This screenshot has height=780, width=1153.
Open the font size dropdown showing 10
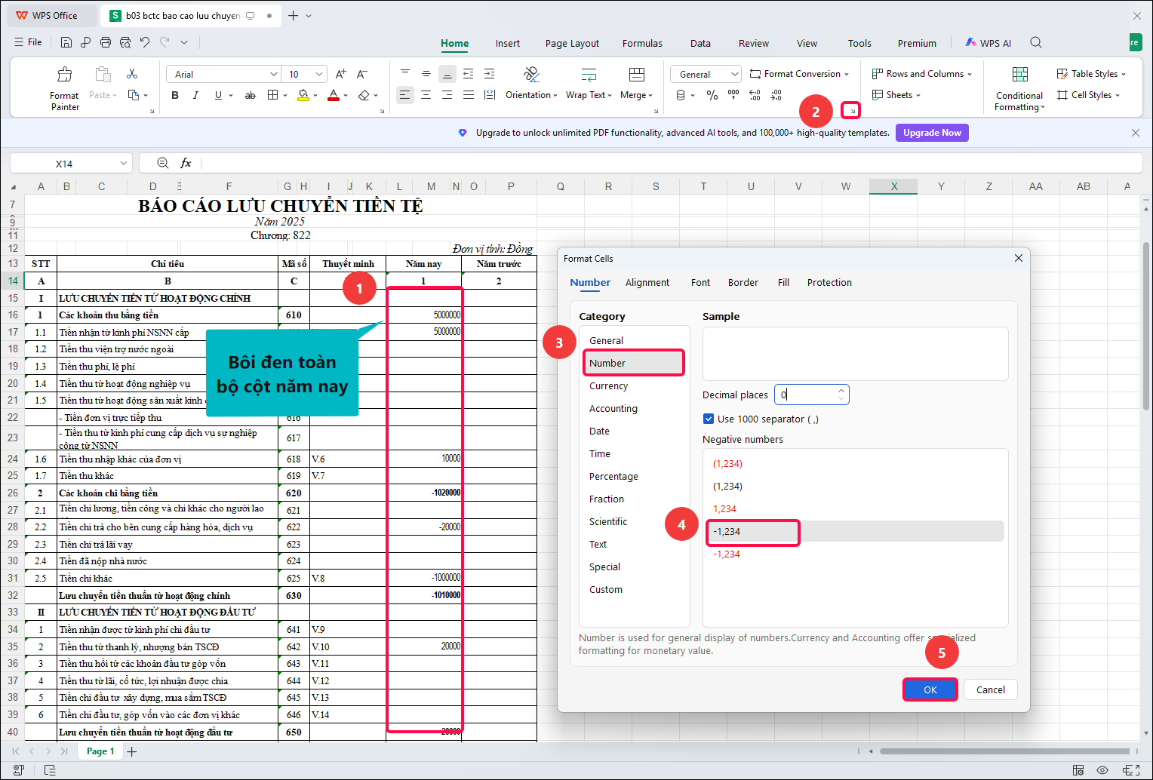pyautogui.click(x=319, y=74)
